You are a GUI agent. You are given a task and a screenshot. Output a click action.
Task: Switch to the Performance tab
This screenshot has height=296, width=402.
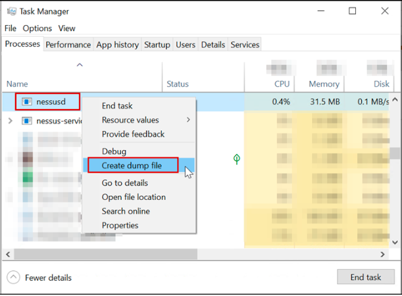click(68, 45)
